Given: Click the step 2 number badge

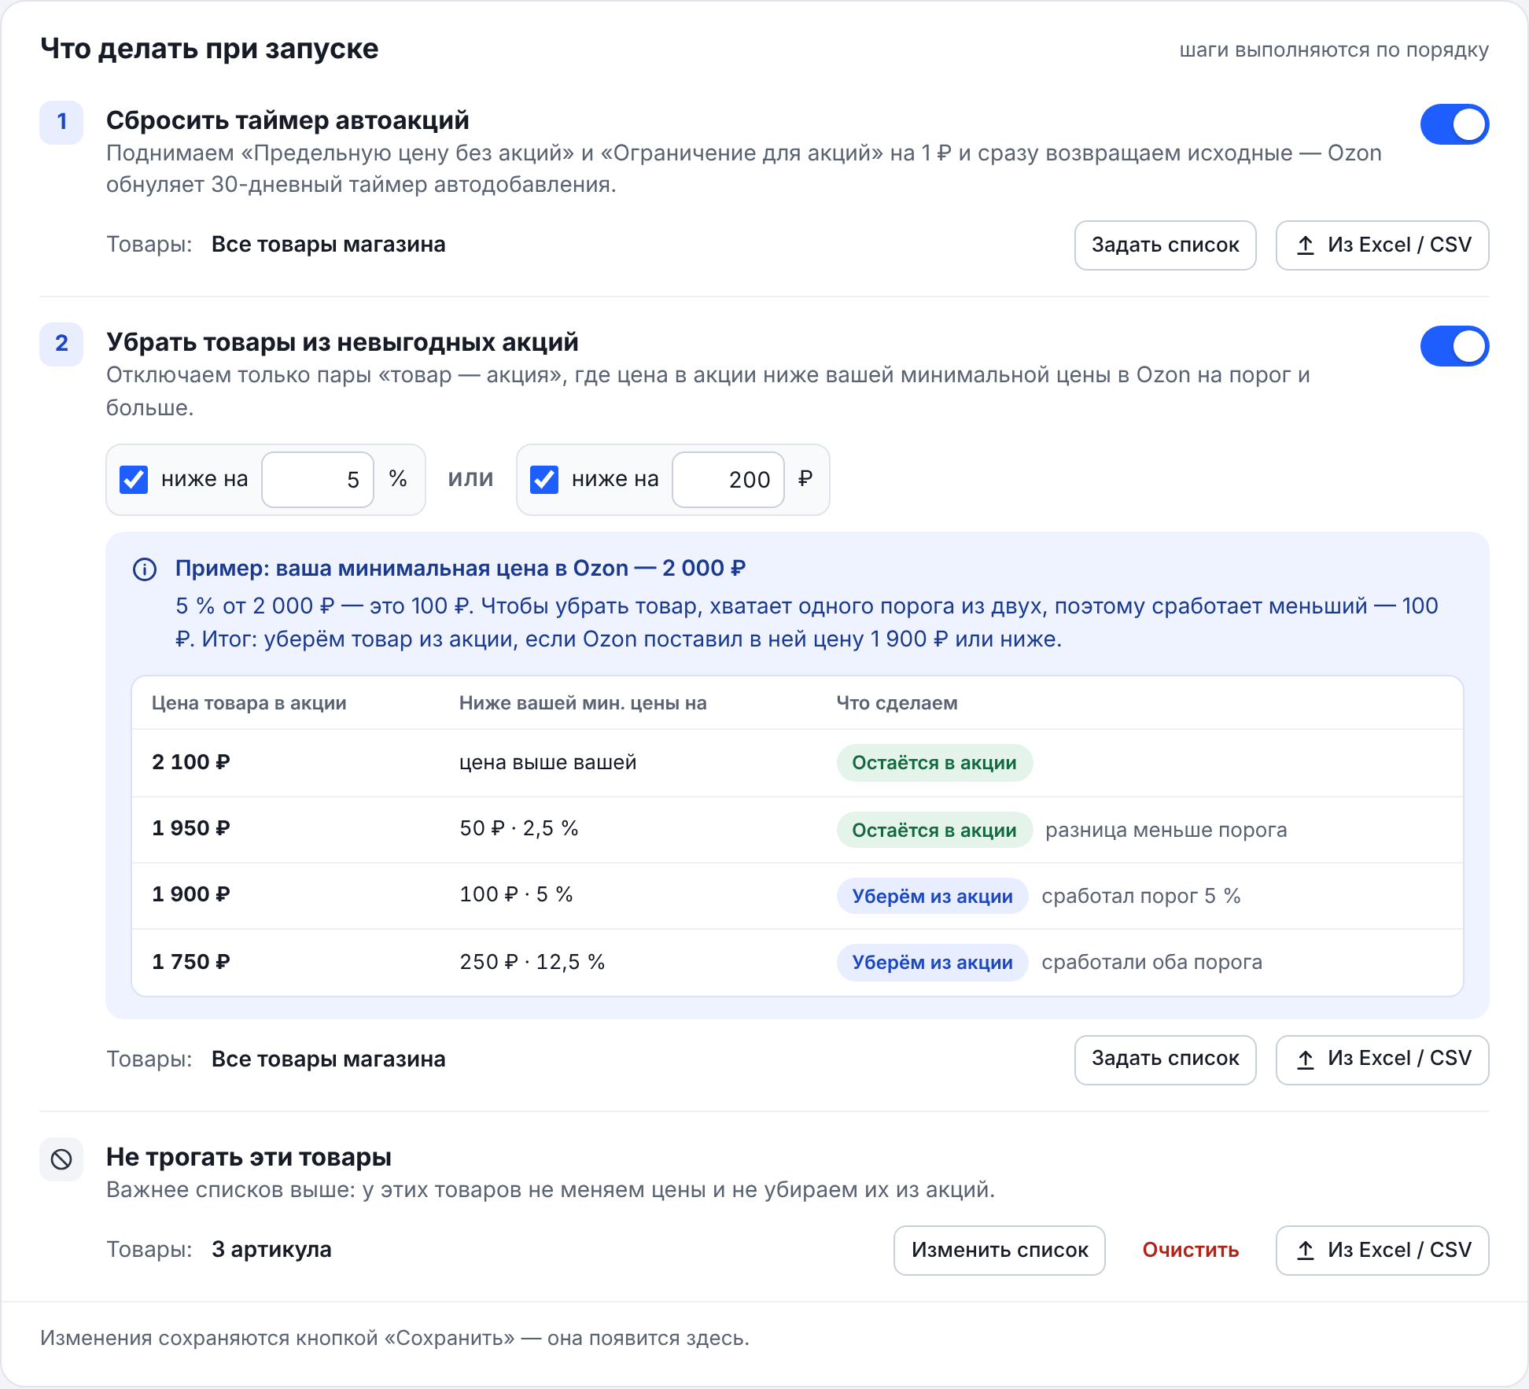Looking at the screenshot, I should pos(61,344).
